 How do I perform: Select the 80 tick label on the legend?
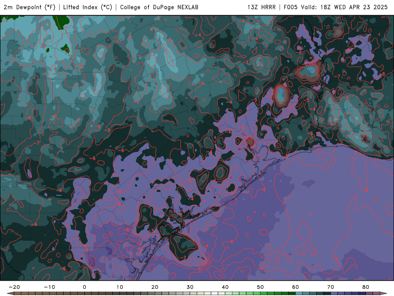click(366, 287)
